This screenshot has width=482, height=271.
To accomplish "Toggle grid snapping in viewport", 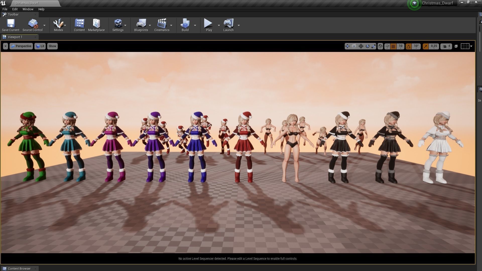I will (x=393, y=46).
